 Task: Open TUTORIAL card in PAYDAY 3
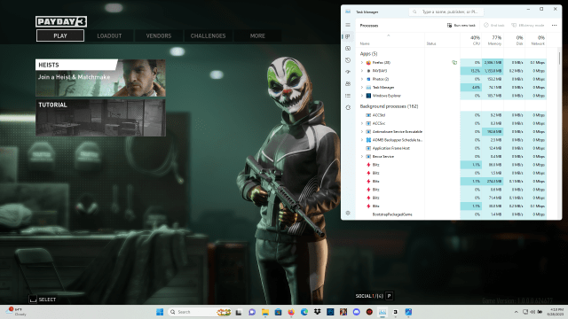(100, 118)
